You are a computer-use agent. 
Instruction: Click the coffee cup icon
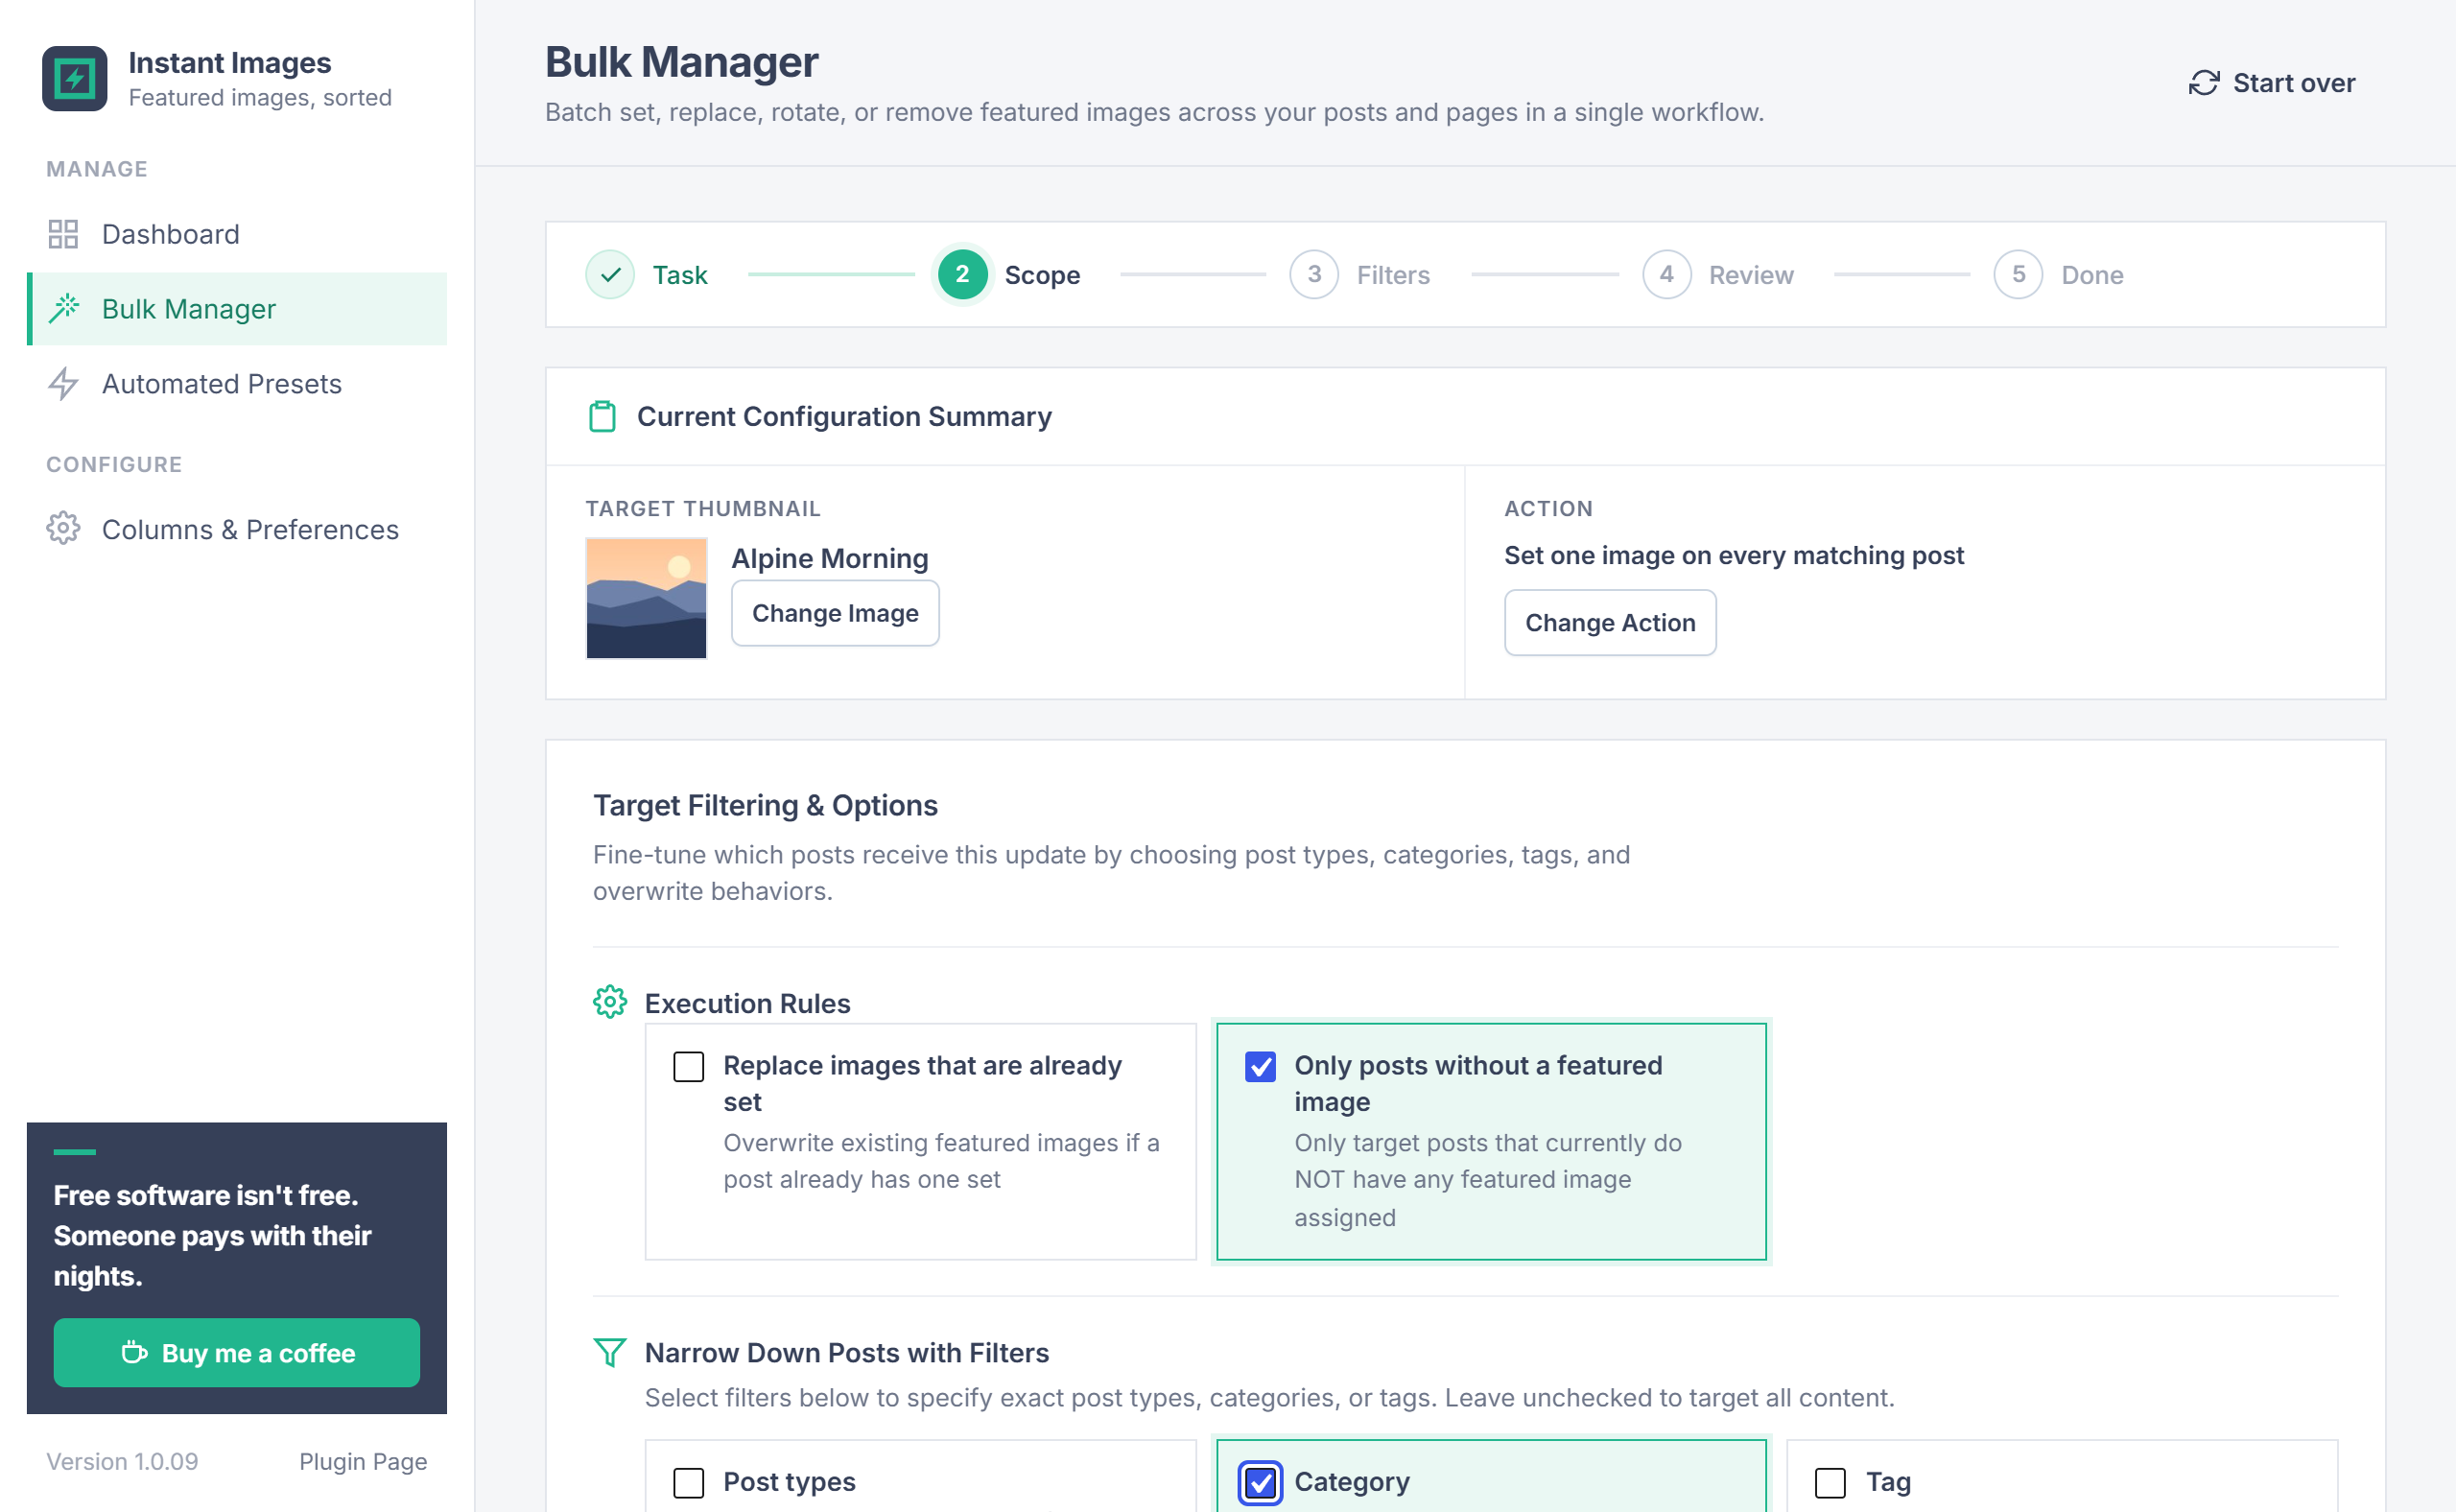134,1353
